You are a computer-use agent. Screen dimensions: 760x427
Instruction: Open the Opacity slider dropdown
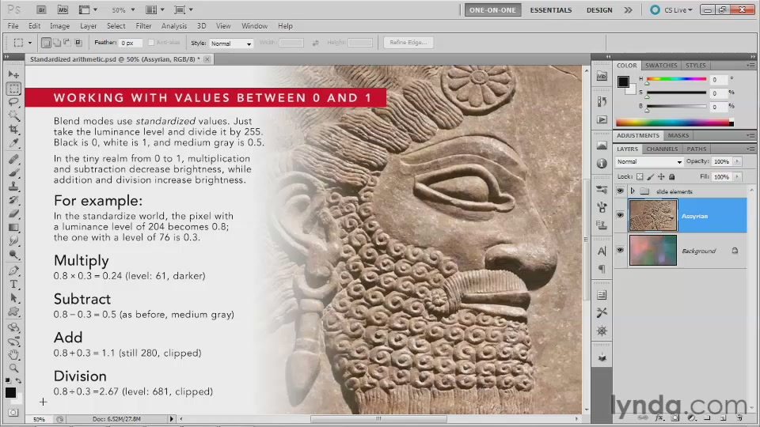click(737, 161)
